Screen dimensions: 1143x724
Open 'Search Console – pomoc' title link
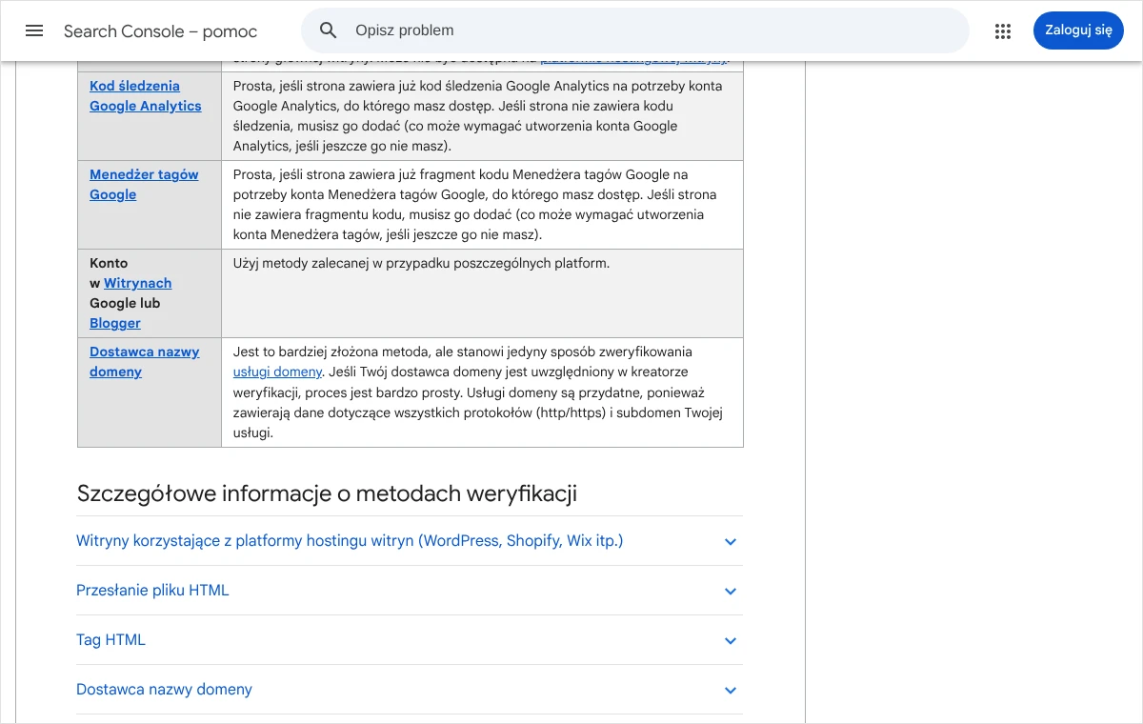point(160,31)
